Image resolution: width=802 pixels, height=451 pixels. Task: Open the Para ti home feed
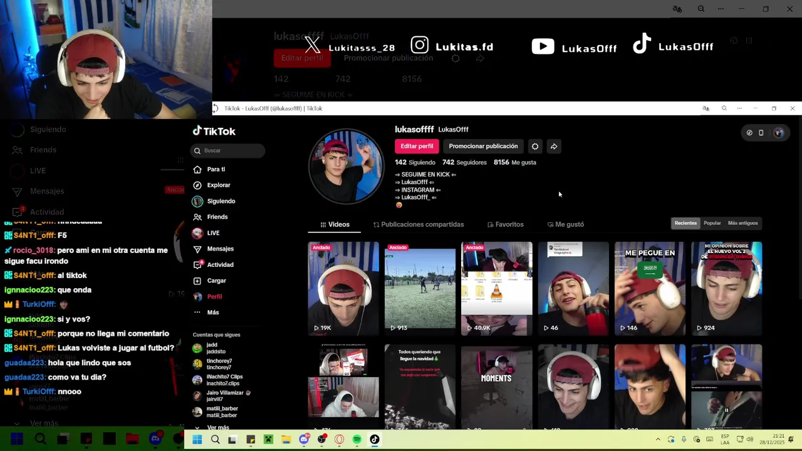point(210,169)
